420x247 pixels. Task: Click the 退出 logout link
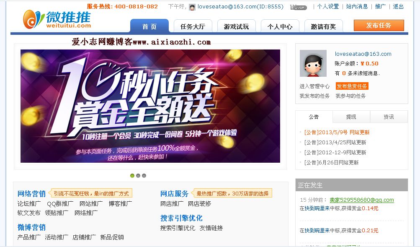click(398, 6)
